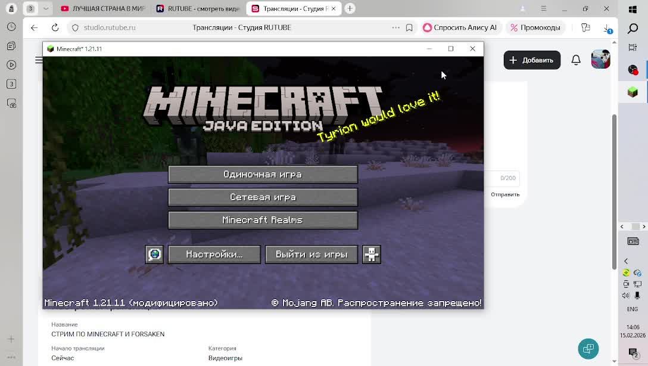Open the browser extensions icon in the toolbar
The height and width of the screenshot is (366, 648).
pyautogui.click(x=585, y=27)
